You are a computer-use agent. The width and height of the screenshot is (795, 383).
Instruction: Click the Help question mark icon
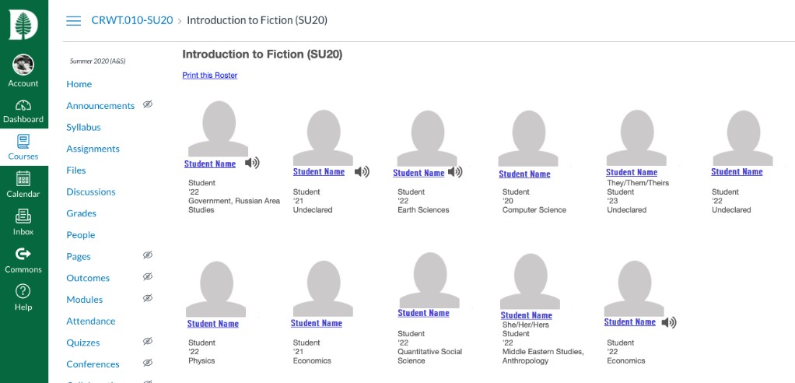tap(23, 291)
